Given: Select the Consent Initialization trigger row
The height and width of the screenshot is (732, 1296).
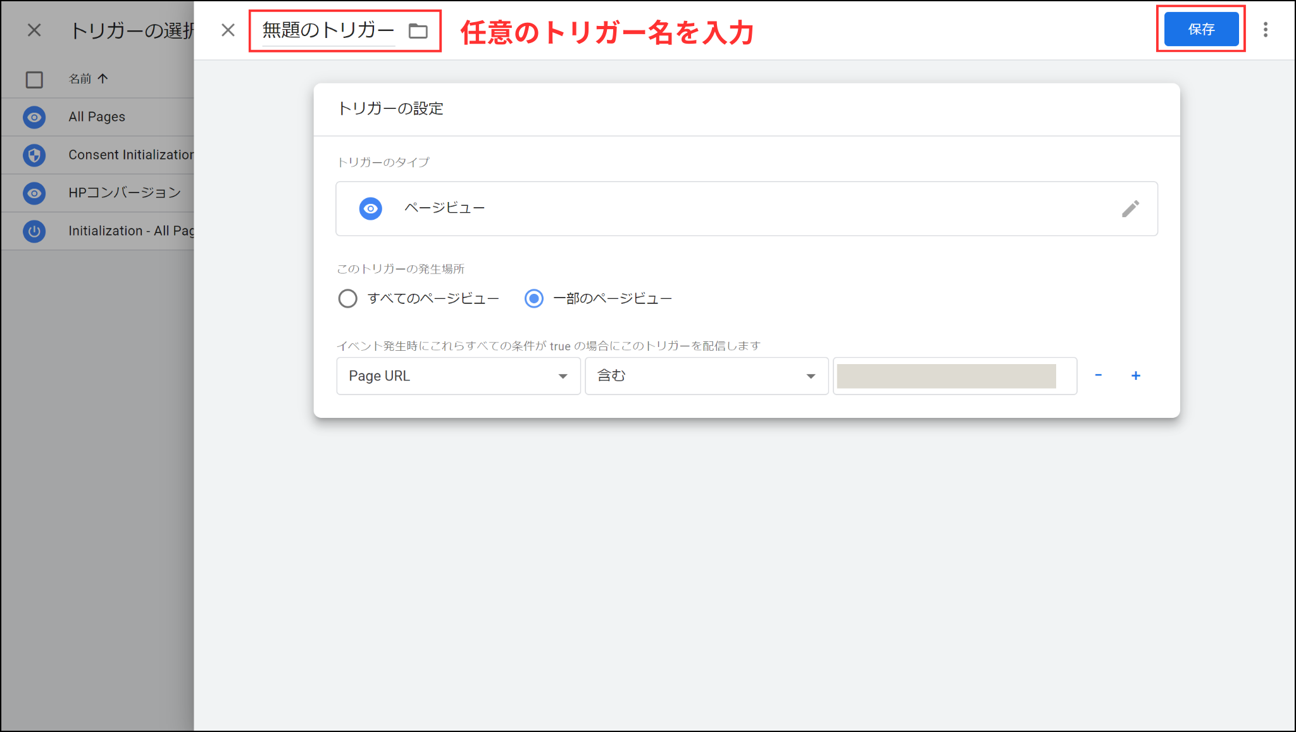Looking at the screenshot, I should 98,155.
